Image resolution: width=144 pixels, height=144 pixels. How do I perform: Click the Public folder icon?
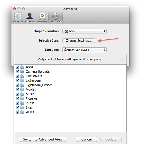[22, 103]
